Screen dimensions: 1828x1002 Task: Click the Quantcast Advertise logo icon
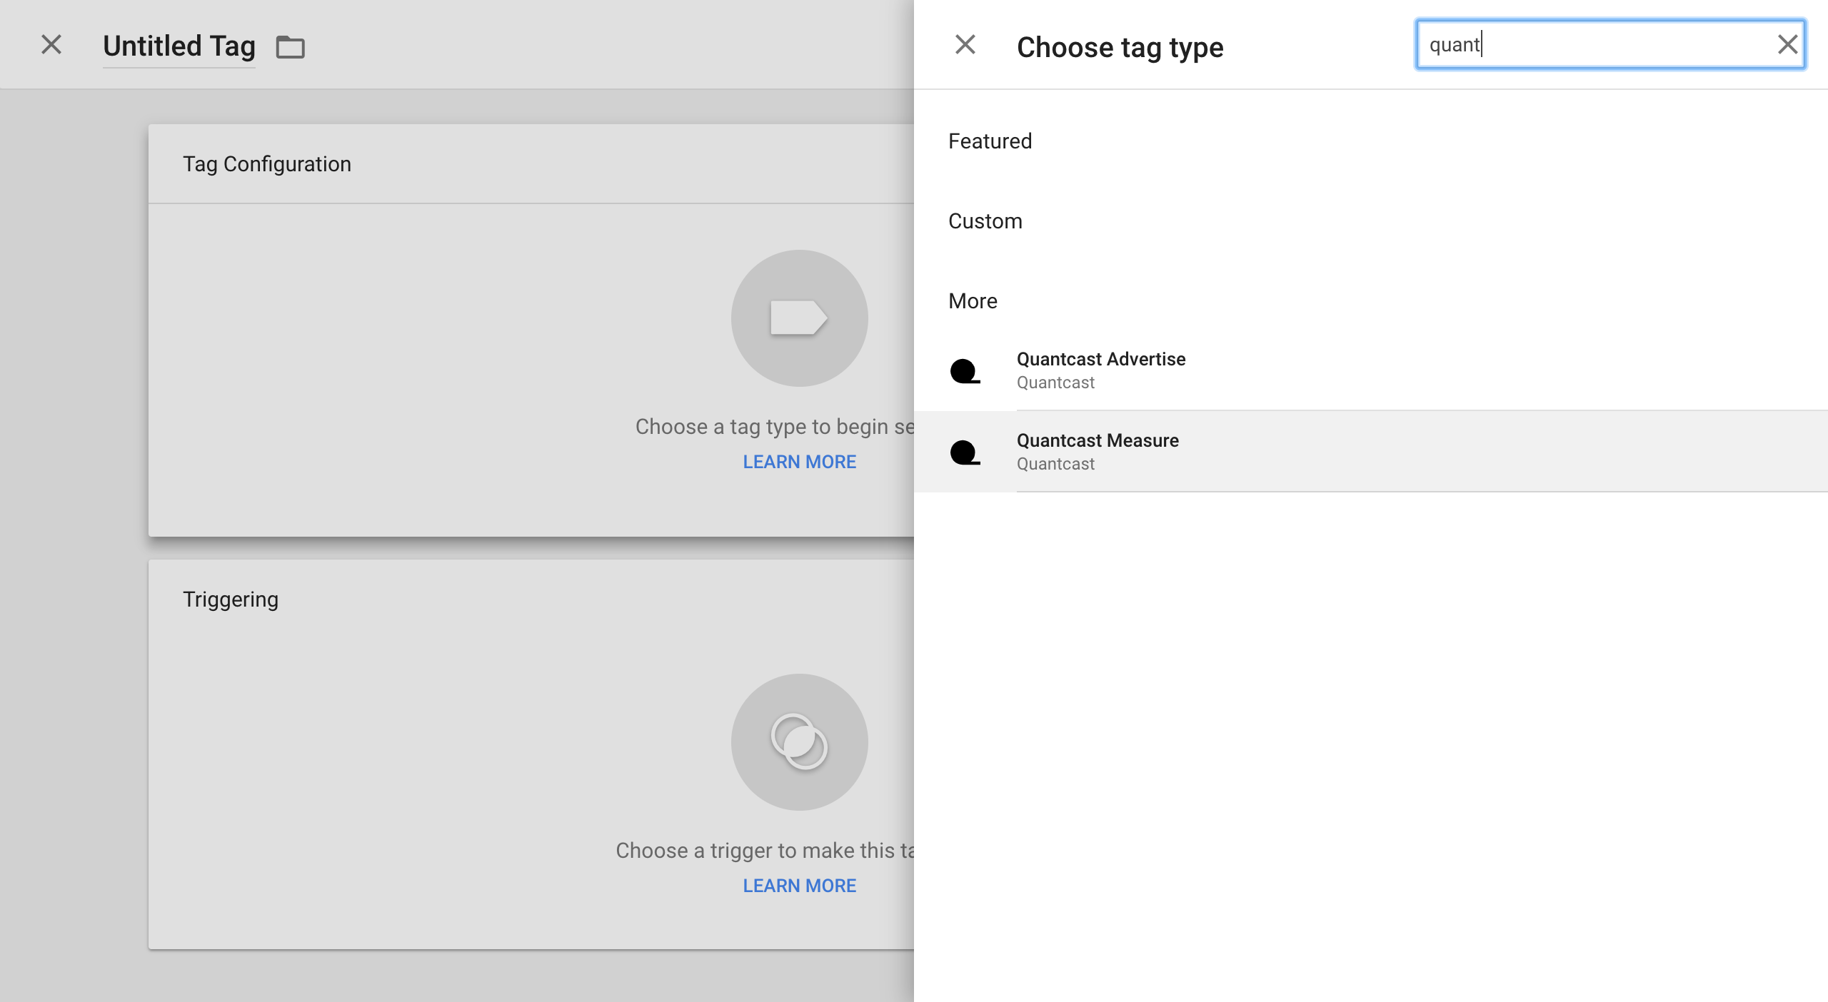(965, 371)
